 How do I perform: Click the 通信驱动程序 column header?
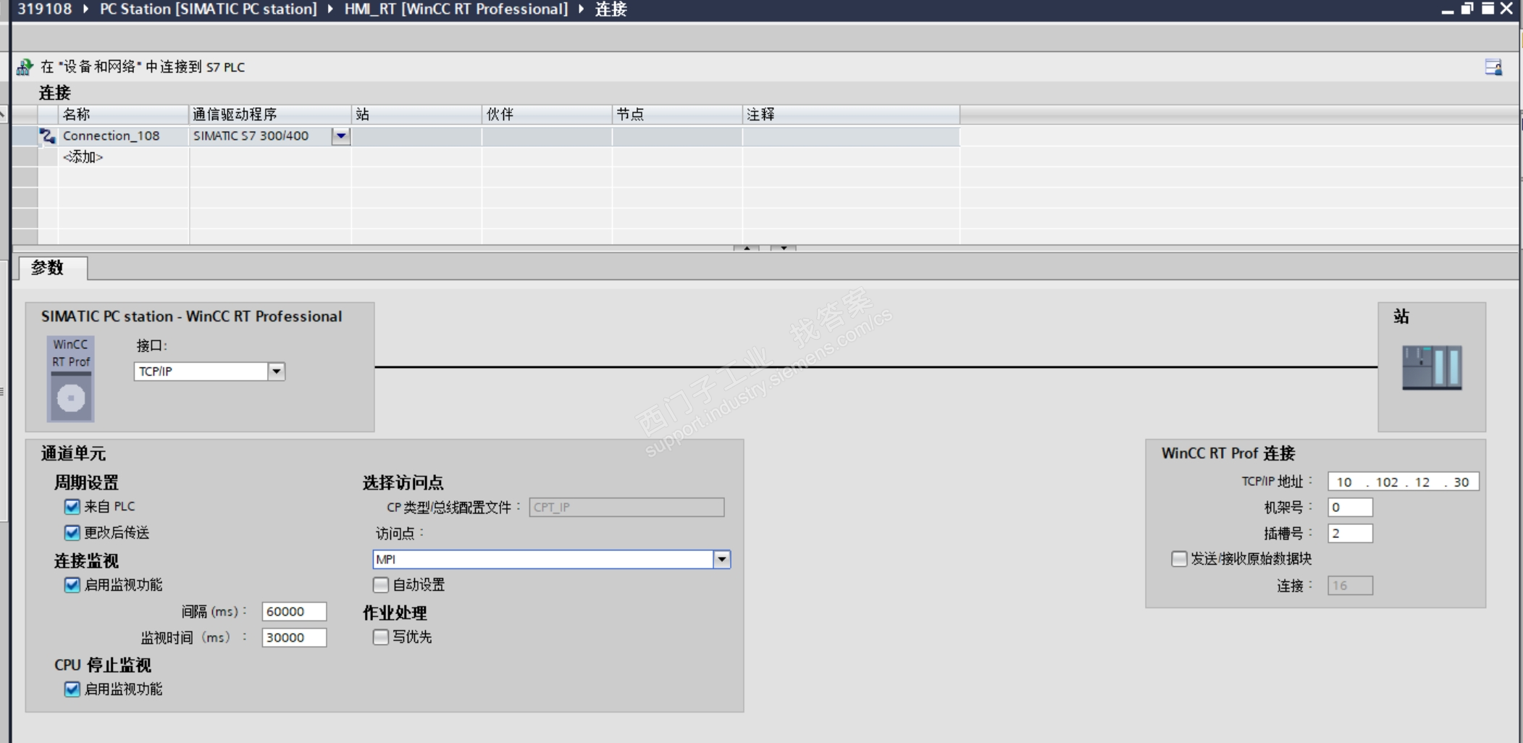270,114
